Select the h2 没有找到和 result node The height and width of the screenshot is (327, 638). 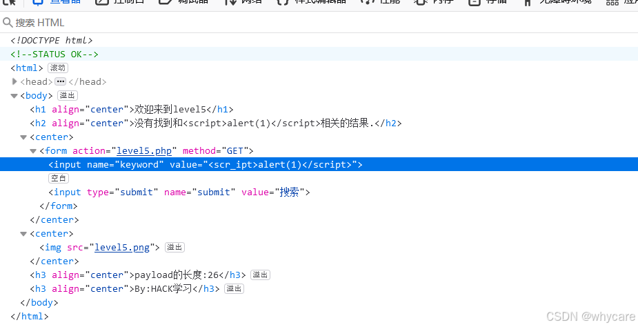[216, 123]
